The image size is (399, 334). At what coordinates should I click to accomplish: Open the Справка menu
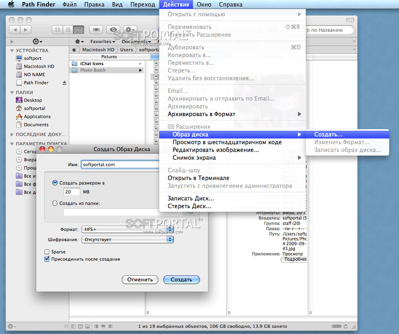(x=230, y=4)
